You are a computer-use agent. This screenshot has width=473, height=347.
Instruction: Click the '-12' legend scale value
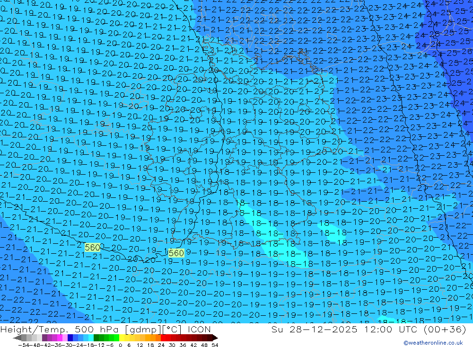coord(99,345)
